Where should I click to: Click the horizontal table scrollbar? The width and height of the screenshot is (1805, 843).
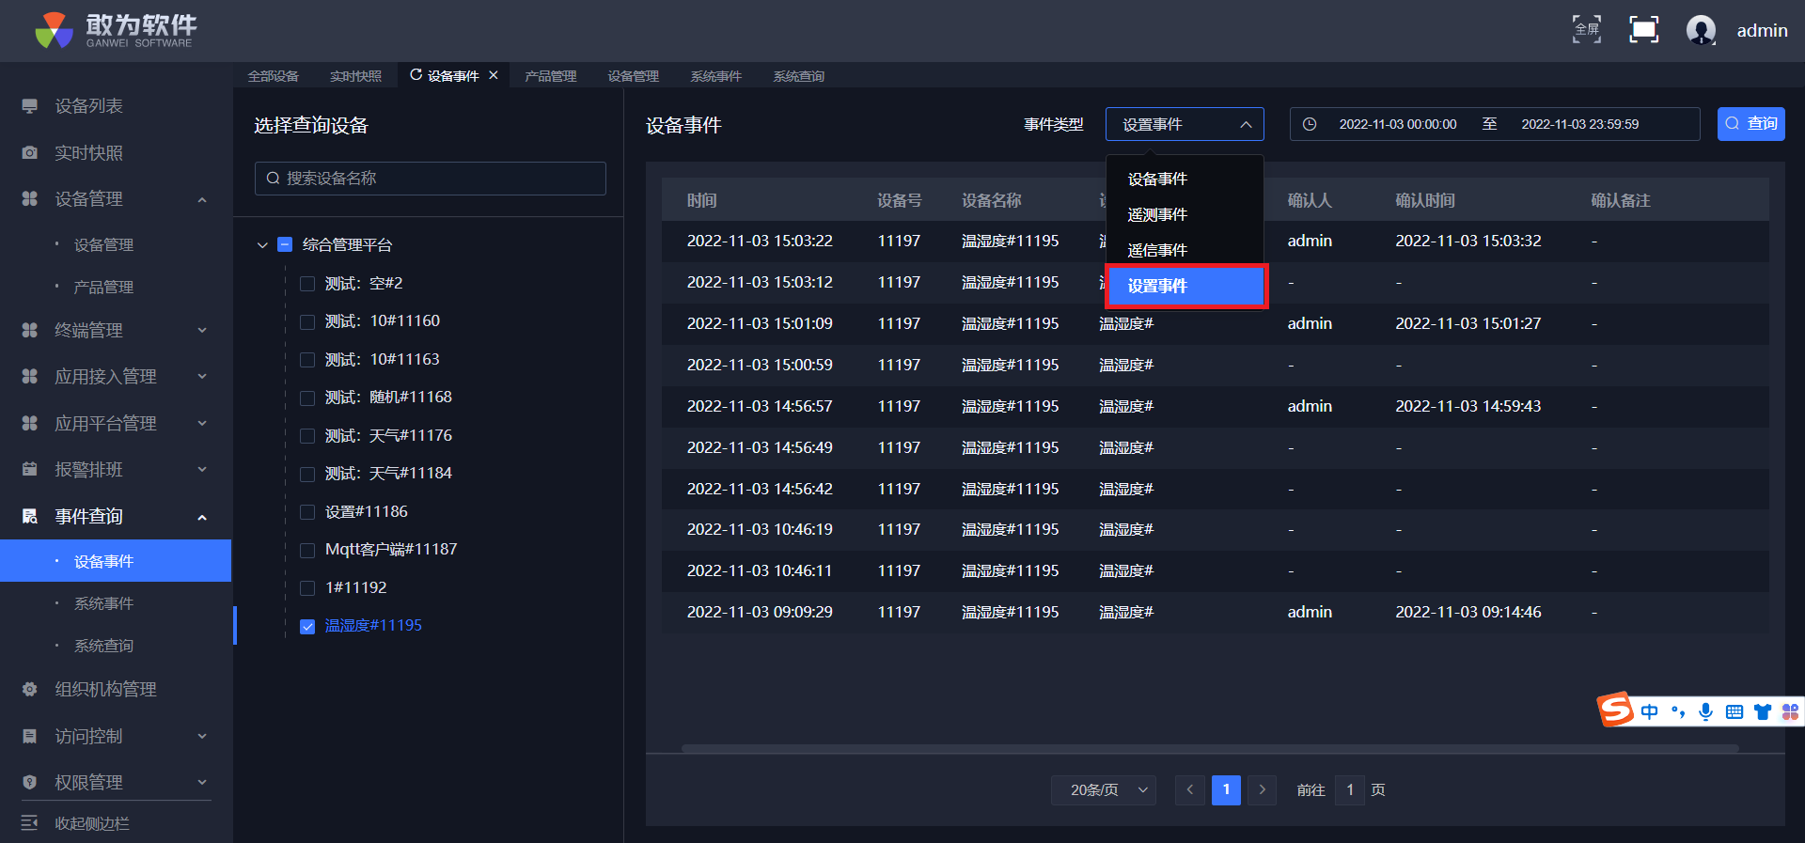click(1210, 749)
